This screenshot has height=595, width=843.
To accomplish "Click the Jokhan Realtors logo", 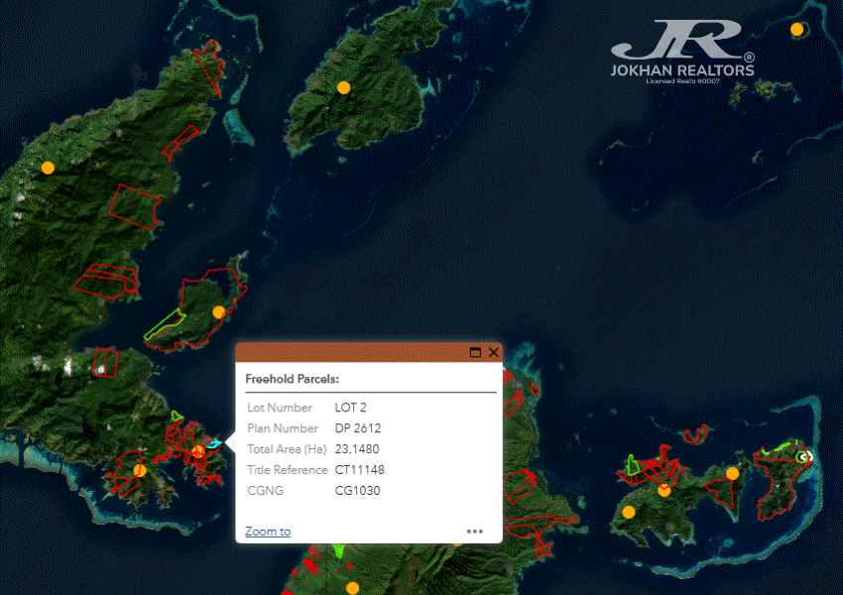I will [682, 52].
